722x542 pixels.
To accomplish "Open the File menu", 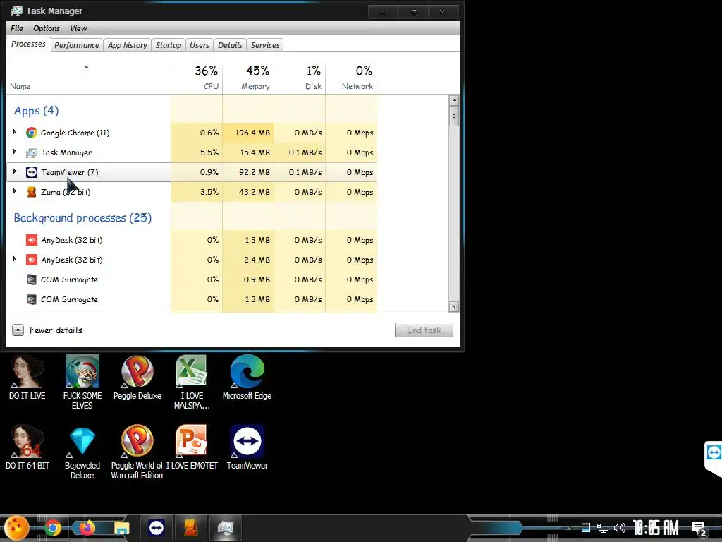I will 17,28.
